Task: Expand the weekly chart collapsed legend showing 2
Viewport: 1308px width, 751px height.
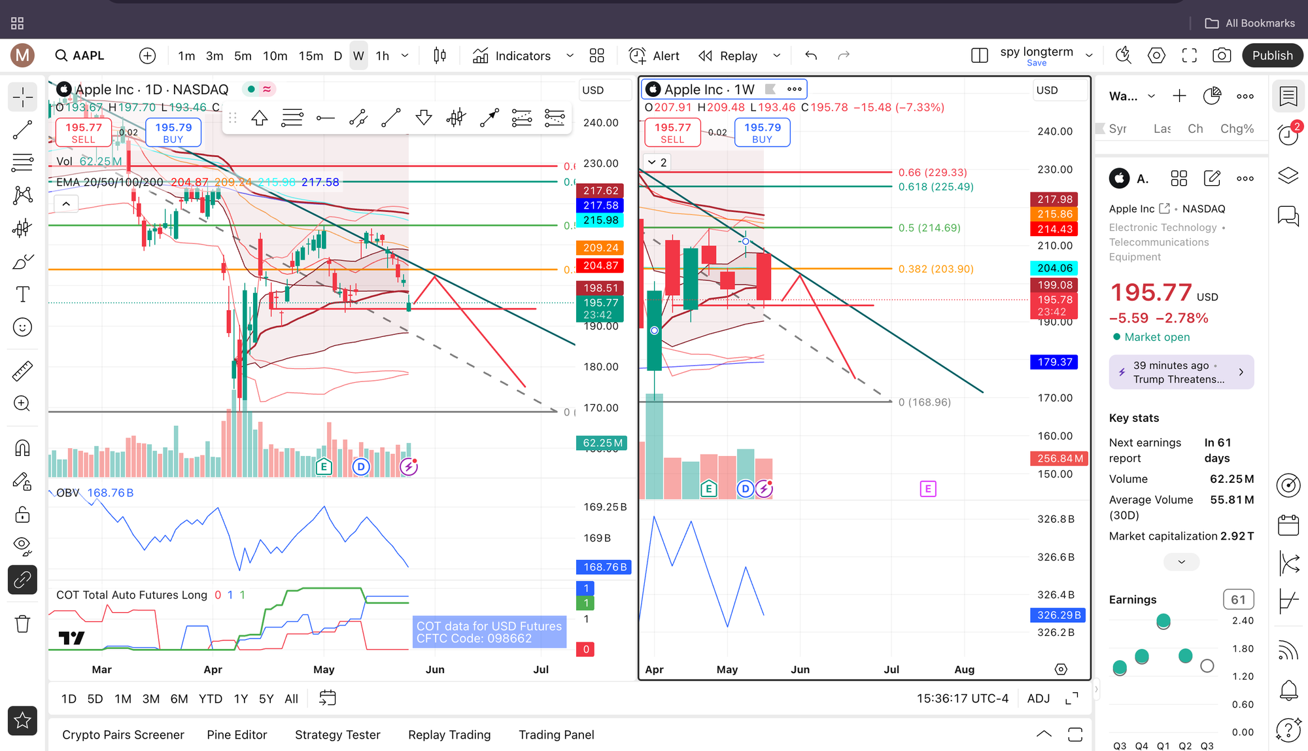Action: click(x=657, y=162)
